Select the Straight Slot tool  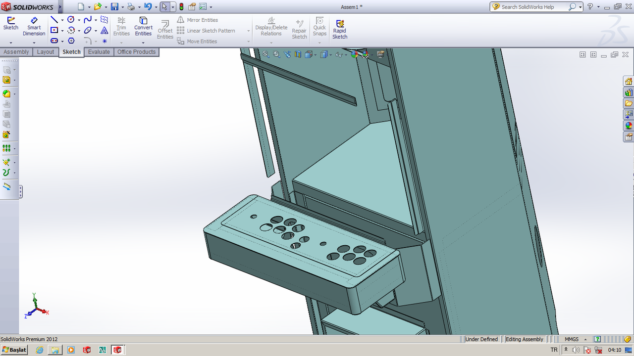(54, 41)
